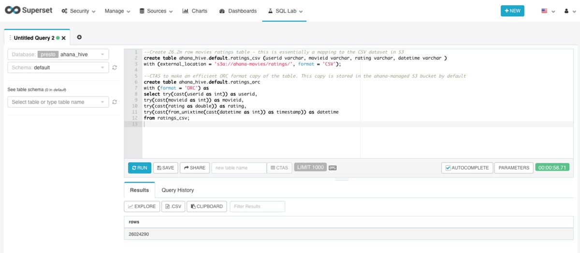The height and width of the screenshot is (253, 580).
Task: Open the SQL Lab menu
Action: pyautogui.click(x=284, y=11)
